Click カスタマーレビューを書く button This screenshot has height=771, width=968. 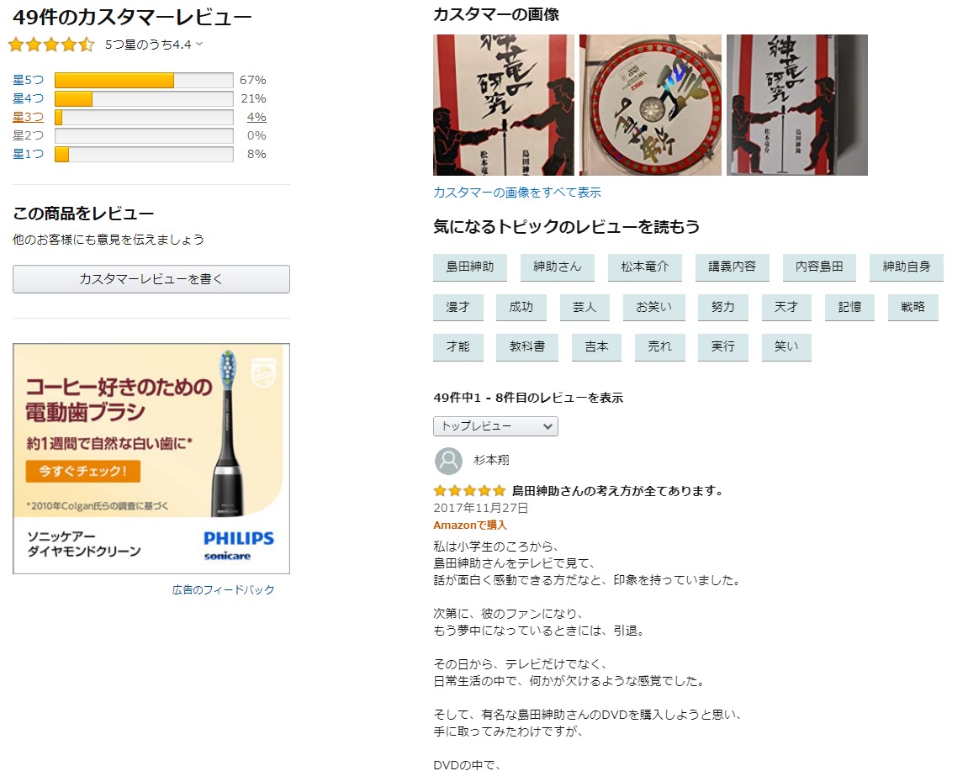pos(151,279)
